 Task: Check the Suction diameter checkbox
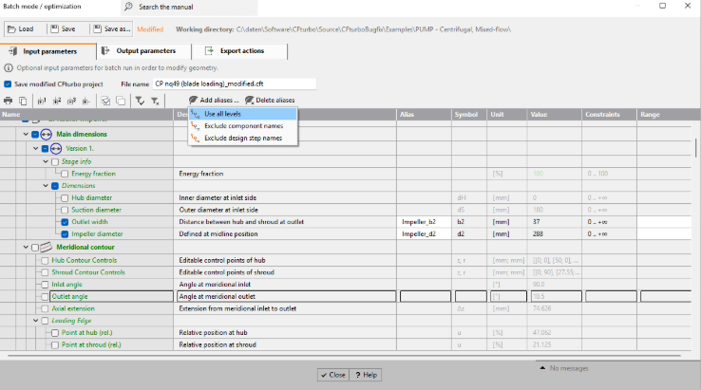pyautogui.click(x=65, y=210)
